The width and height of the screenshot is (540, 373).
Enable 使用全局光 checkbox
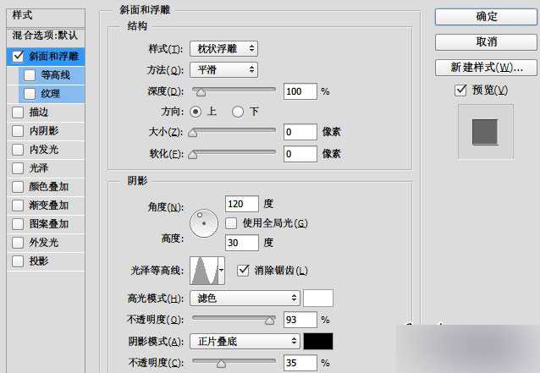231,223
